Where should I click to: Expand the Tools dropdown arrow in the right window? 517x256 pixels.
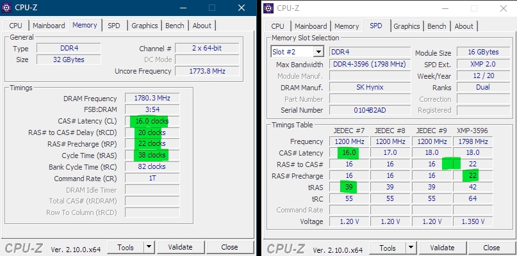tap(411, 248)
